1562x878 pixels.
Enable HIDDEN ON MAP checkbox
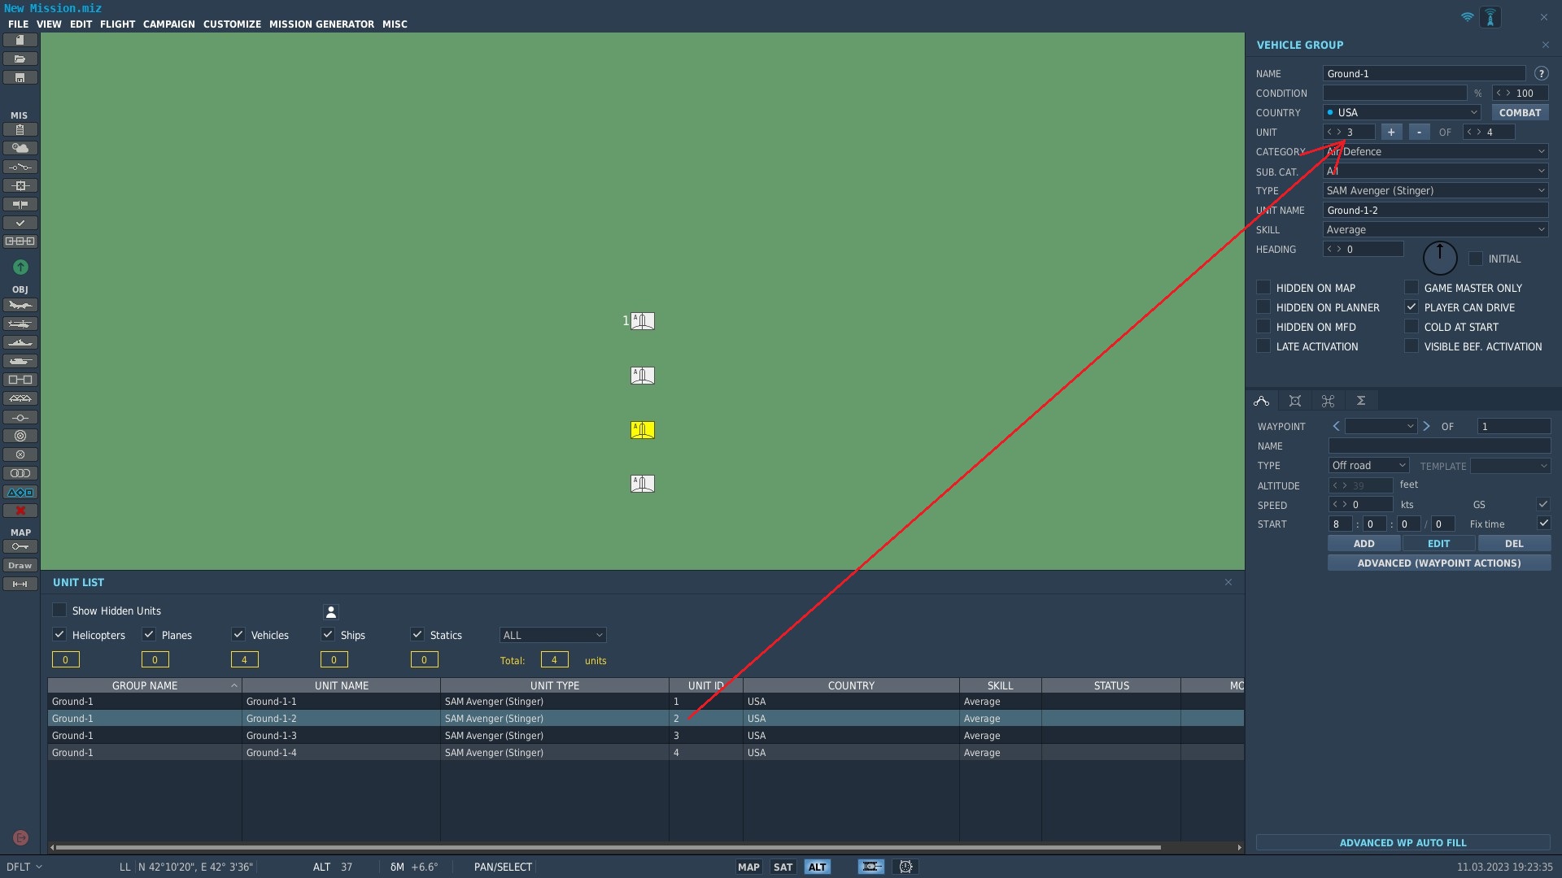pos(1263,287)
